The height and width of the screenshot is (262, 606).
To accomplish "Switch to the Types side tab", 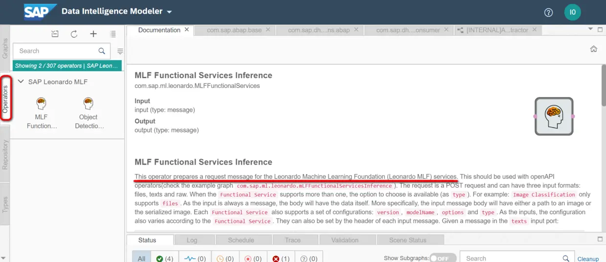I will (5, 204).
